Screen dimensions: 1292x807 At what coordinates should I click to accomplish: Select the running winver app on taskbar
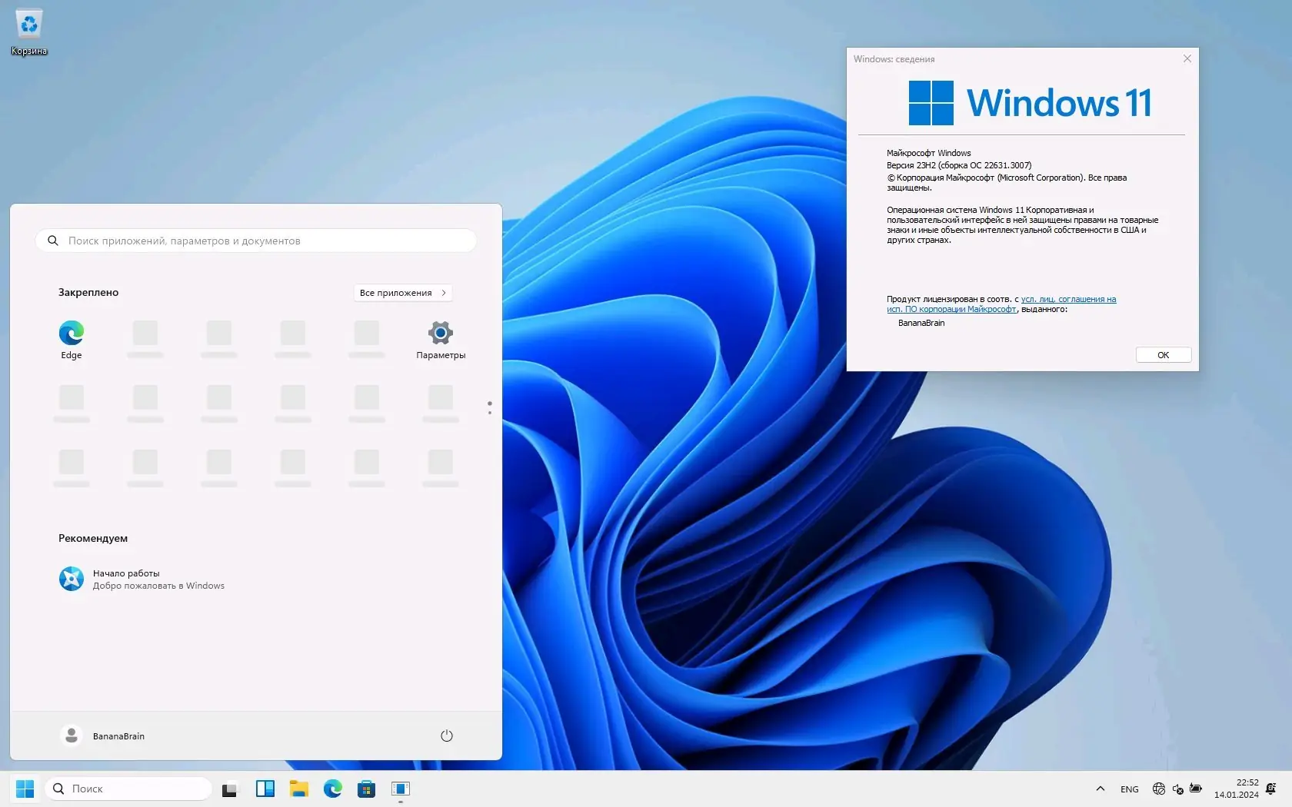pos(401,789)
